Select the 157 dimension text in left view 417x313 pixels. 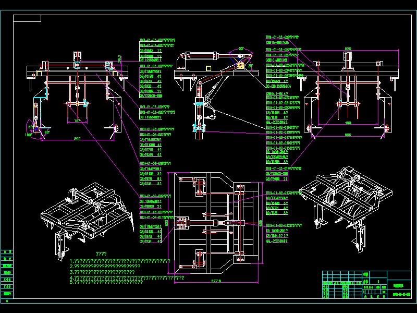[x=77, y=121]
